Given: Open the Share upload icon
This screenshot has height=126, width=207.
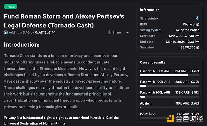Looking at the screenshot, I should point(109,32).
